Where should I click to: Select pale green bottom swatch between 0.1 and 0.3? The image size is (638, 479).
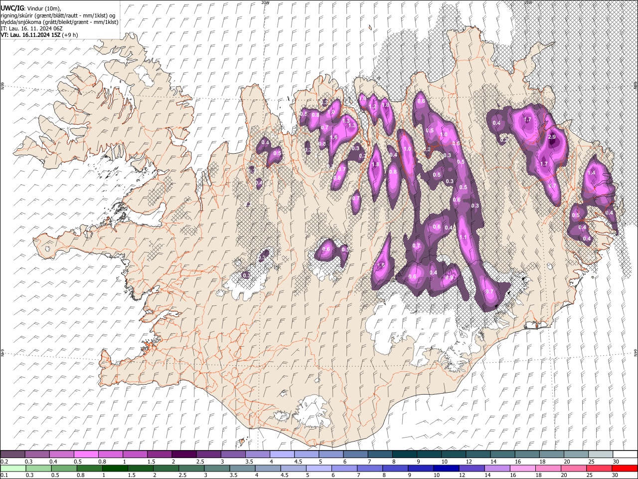click(12, 468)
